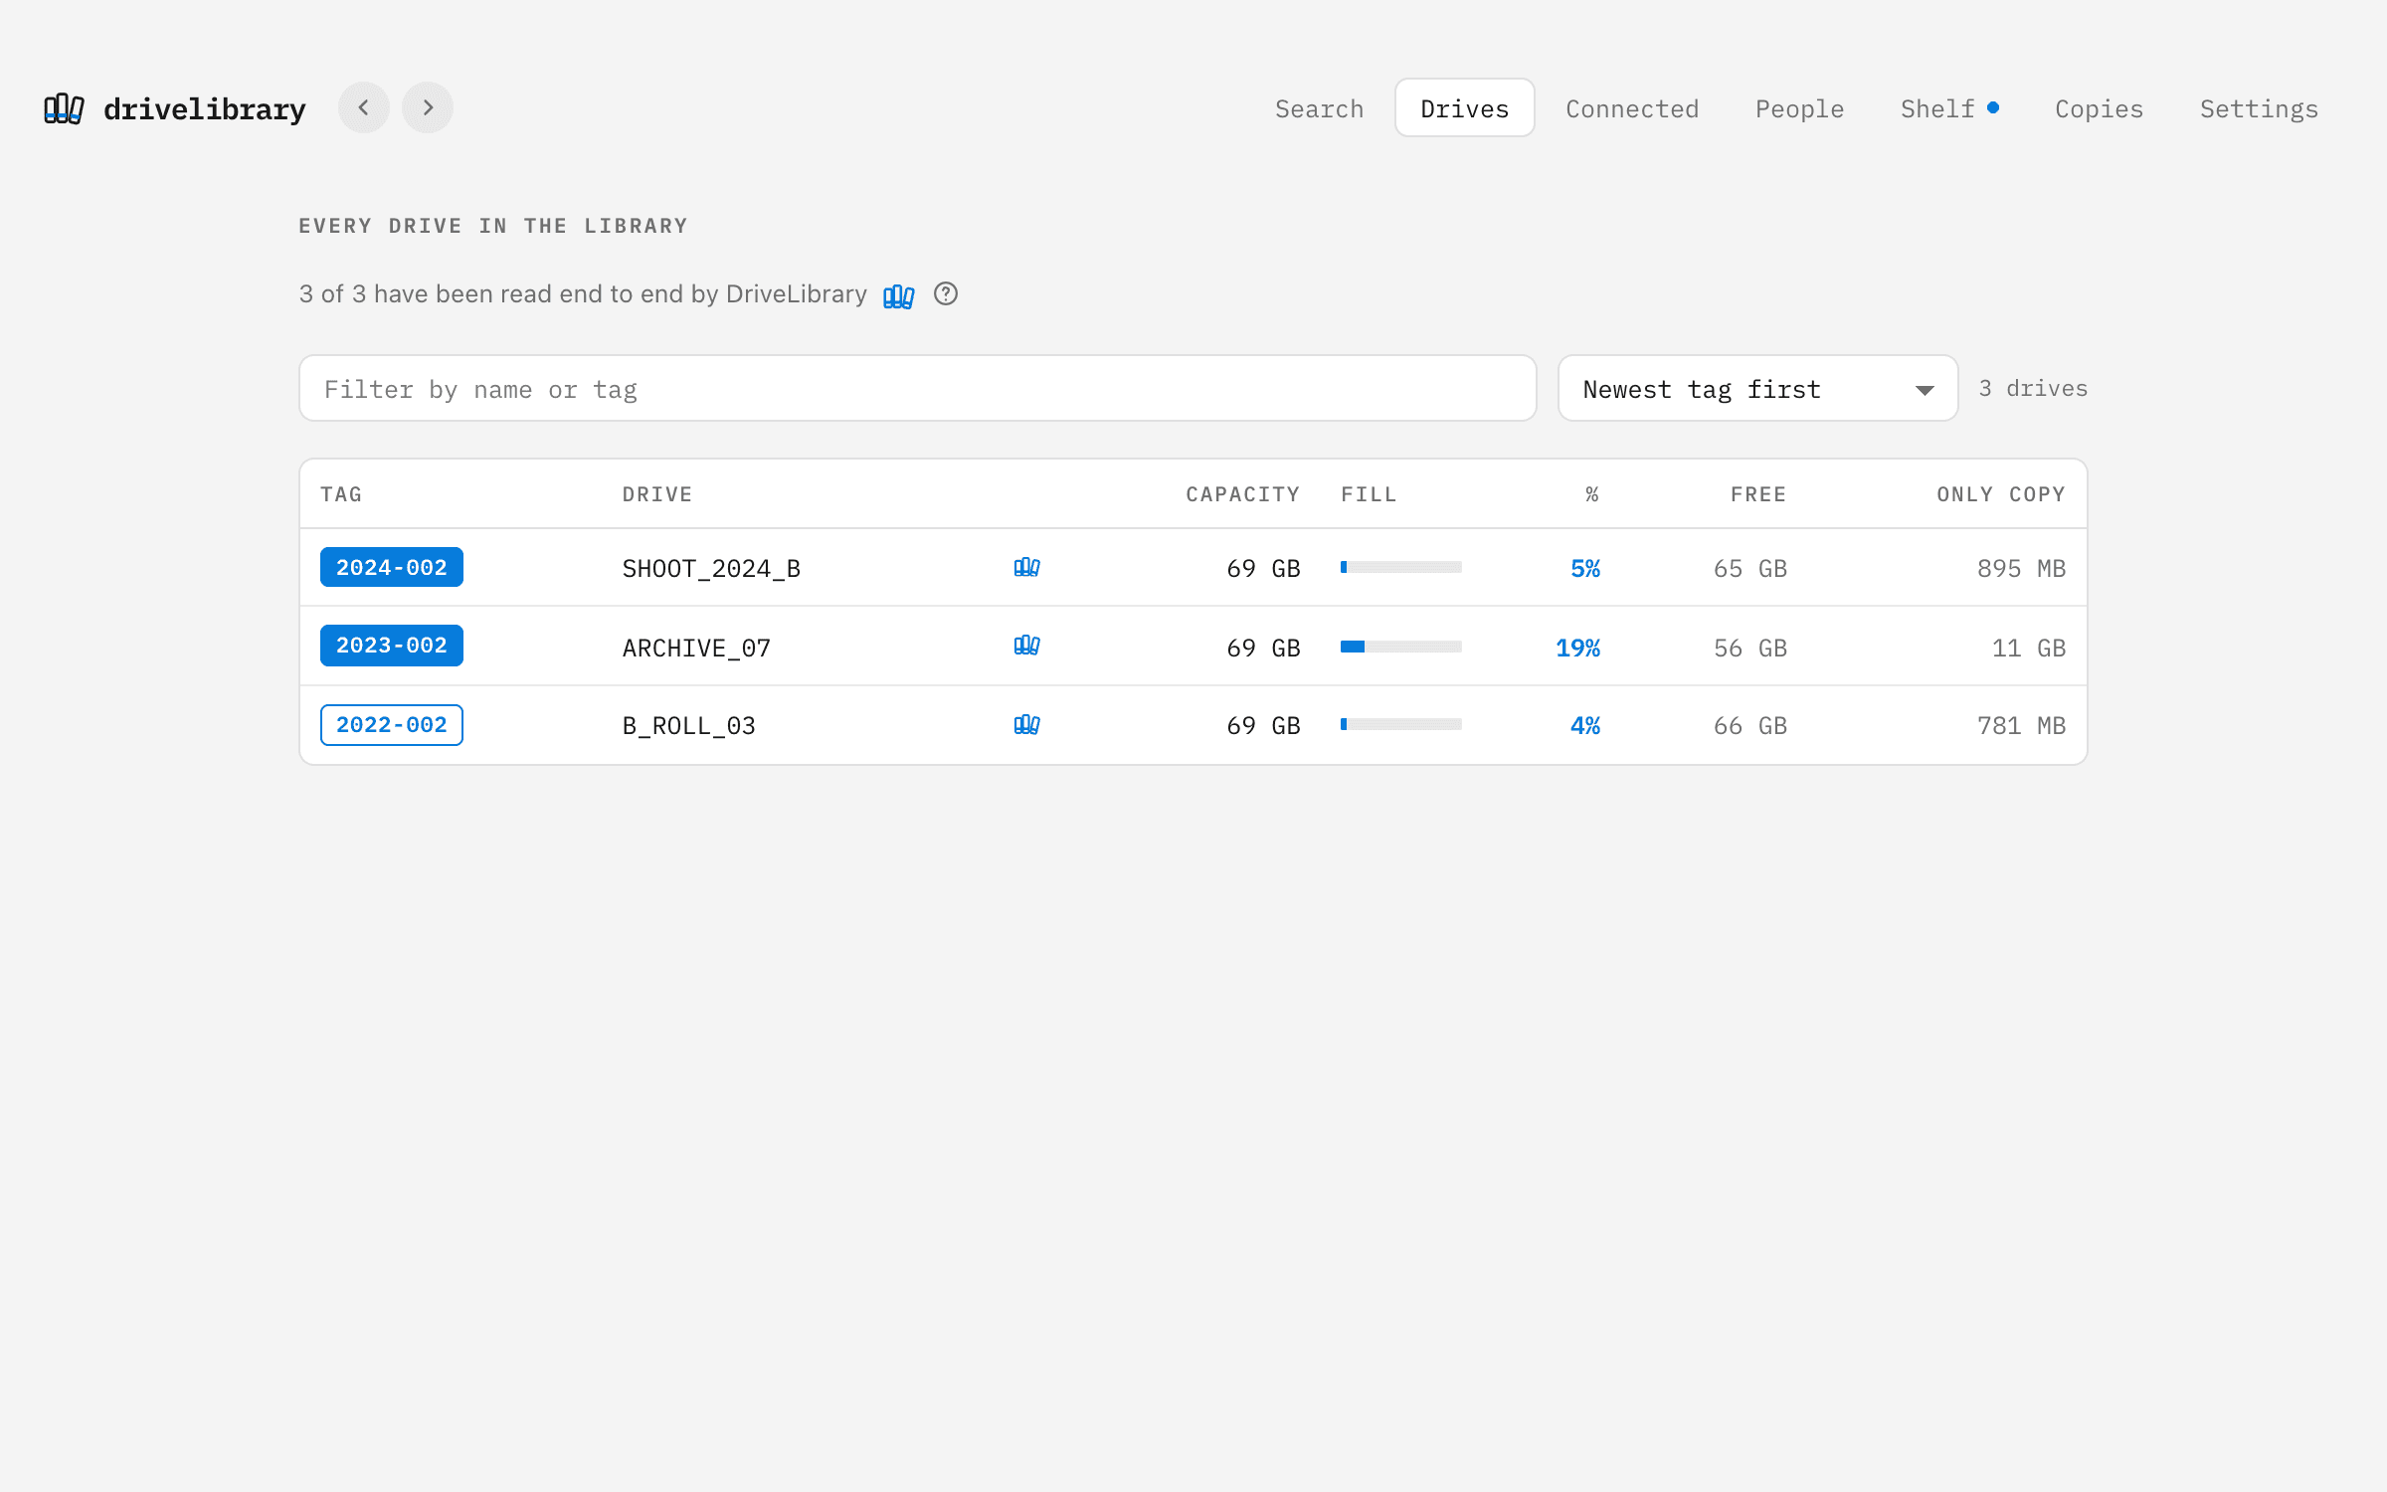Go forward with the right chevron button
This screenshot has width=2387, height=1492.
(428, 107)
